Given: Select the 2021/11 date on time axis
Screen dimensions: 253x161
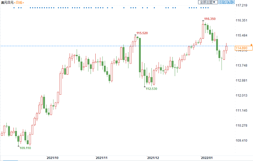Looking at the screenshot, I should click(x=102, y=157).
